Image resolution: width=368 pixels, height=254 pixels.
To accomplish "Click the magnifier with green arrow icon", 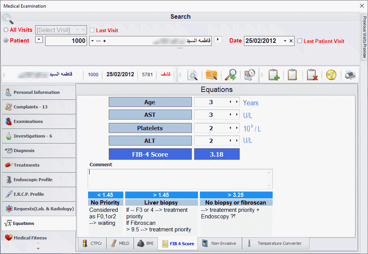I will click(x=230, y=75).
